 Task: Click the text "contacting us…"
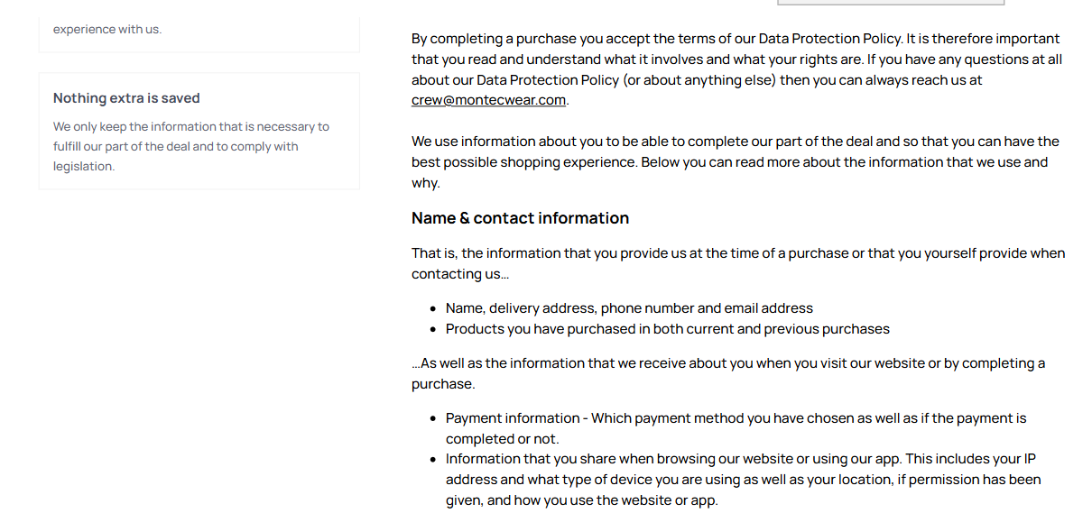coord(460,274)
